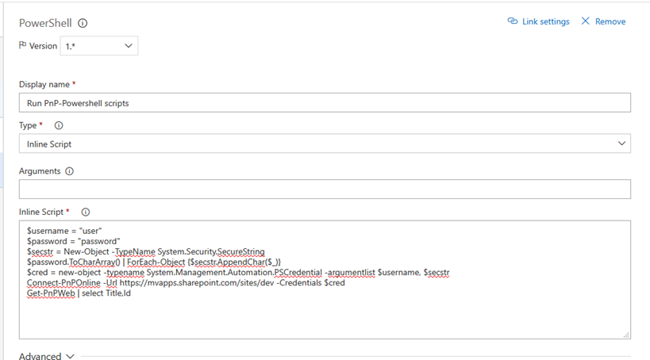The width and height of the screenshot is (650, 360).
Task: Click the PowerShell task heading
Action: point(45,23)
